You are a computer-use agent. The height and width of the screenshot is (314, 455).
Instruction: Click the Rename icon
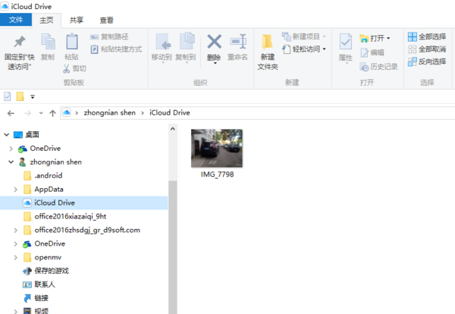click(x=238, y=42)
